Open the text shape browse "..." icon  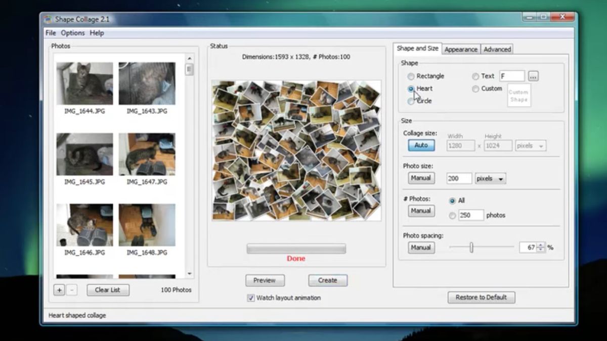tap(533, 76)
